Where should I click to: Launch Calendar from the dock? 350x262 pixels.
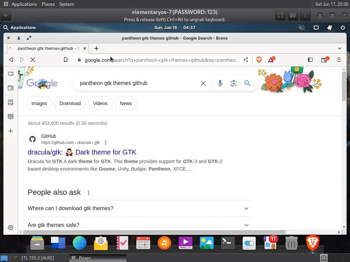tap(143, 243)
